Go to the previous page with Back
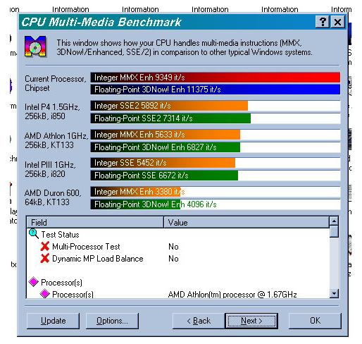 tap(199, 321)
